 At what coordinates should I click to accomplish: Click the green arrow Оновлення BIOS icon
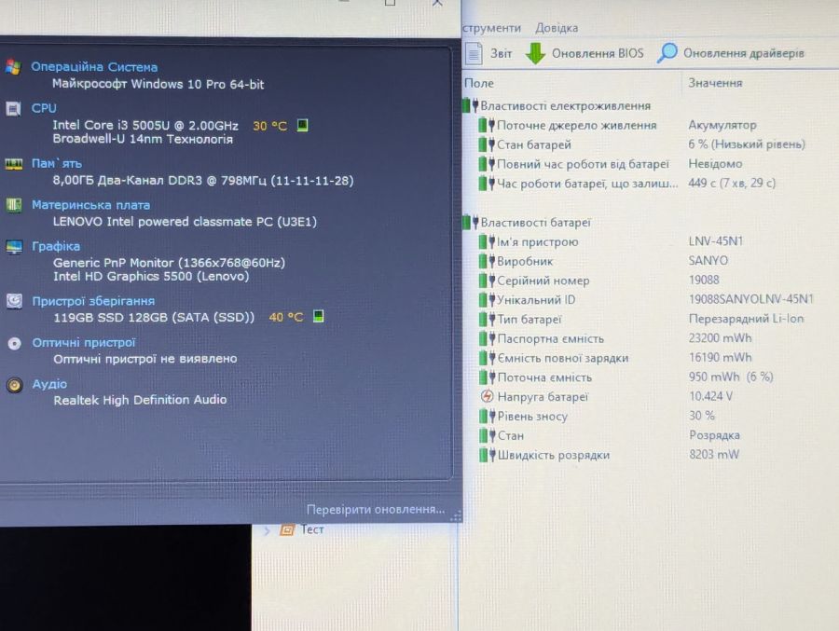[535, 53]
